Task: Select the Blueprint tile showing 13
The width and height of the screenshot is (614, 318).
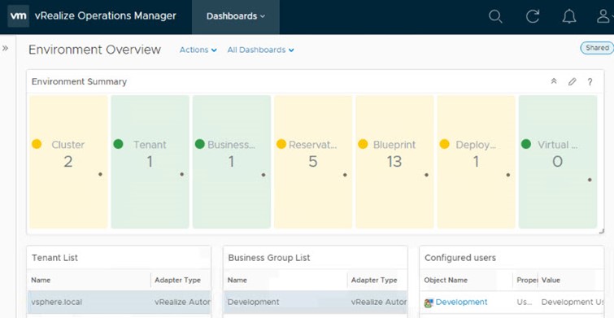Action: point(394,162)
